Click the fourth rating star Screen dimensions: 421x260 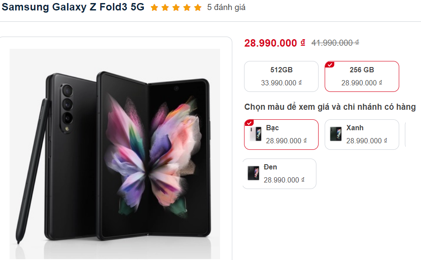187,8
